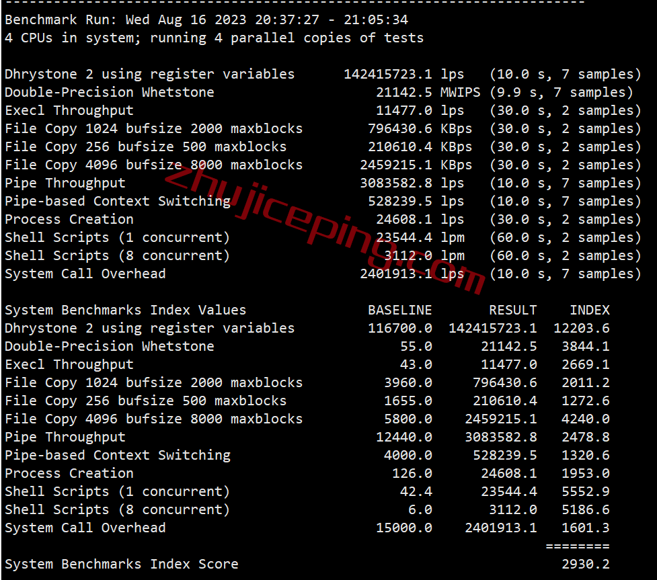Viewport: 657px width, 580px height.
Task: Click the index value '2011.2'
Action: click(x=585, y=383)
